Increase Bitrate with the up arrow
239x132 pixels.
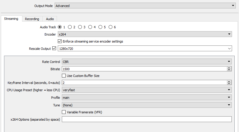[x=229, y=68]
